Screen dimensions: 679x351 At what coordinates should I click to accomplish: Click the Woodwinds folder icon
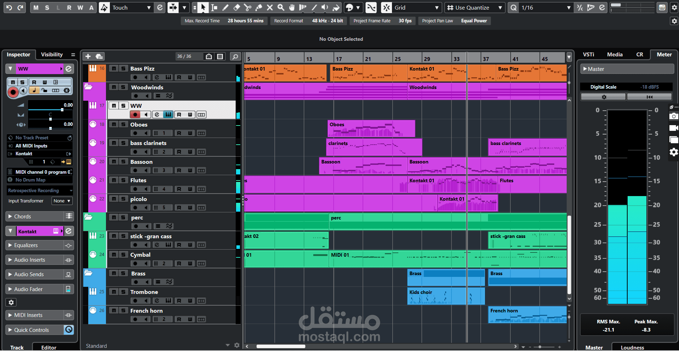coord(88,87)
